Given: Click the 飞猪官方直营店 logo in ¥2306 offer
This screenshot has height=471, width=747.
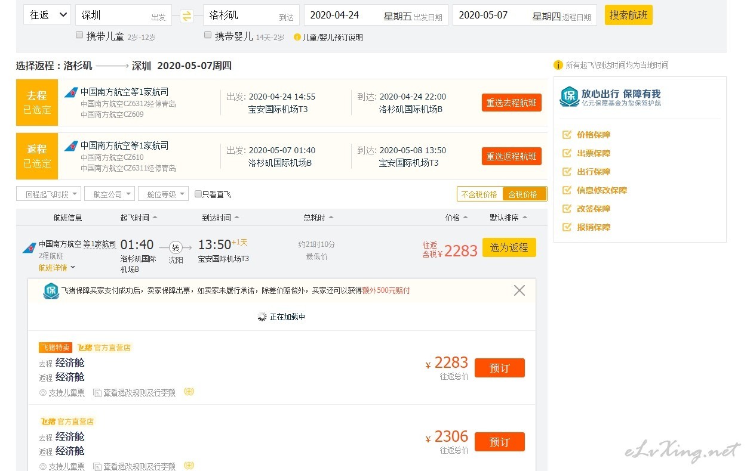Looking at the screenshot, I should click(67, 422).
